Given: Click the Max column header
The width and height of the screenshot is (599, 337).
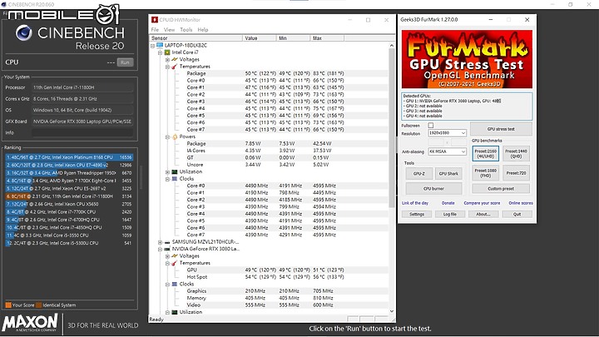Looking at the screenshot, I should point(327,38).
